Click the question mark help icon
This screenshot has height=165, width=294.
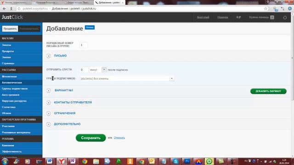[x=272, y=17]
